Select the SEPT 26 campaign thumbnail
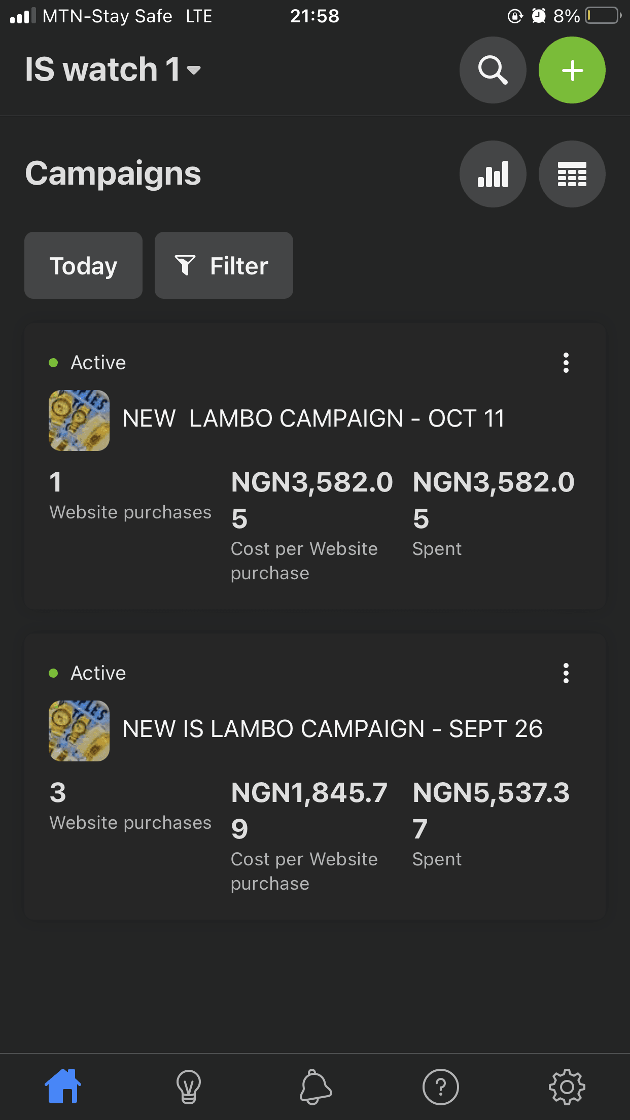 point(79,731)
